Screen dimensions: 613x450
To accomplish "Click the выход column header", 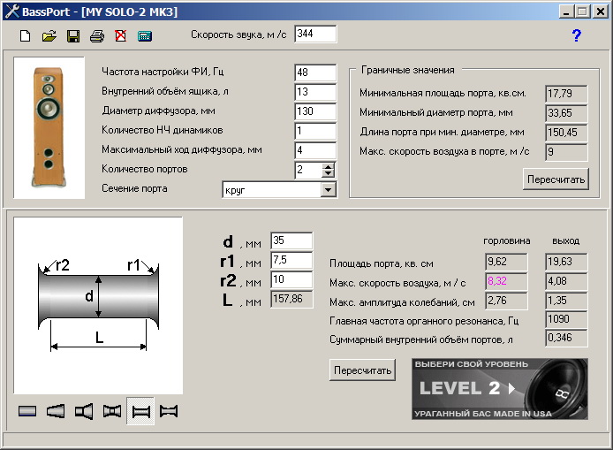I will click(x=565, y=241).
